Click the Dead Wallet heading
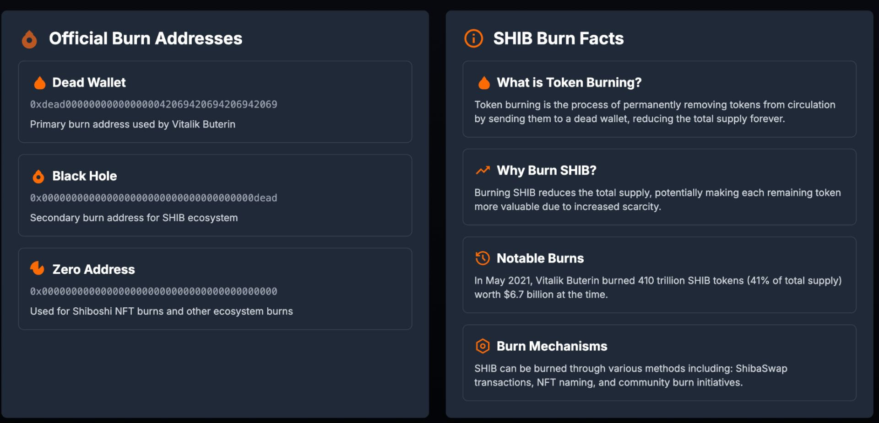Screen dimensions: 879x423 click(x=89, y=83)
